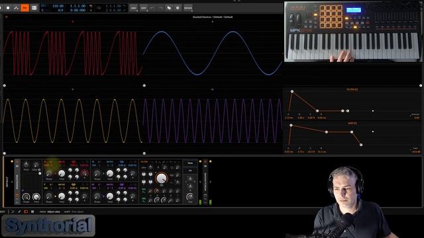Image resolution: width=424 pixels, height=238 pixels.
Task: Click the Filter EG attack peak node
Action: click(292, 91)
